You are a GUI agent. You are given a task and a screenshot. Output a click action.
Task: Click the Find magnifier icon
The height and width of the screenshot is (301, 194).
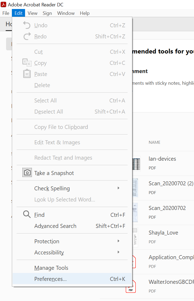[x=27, y=214]
